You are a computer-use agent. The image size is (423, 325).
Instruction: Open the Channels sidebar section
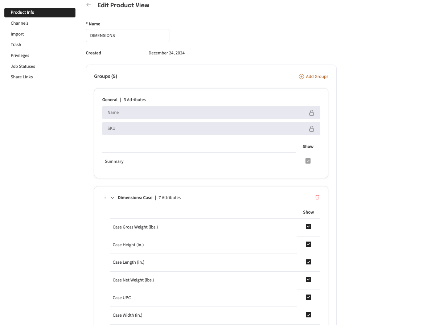click(20, 23)
